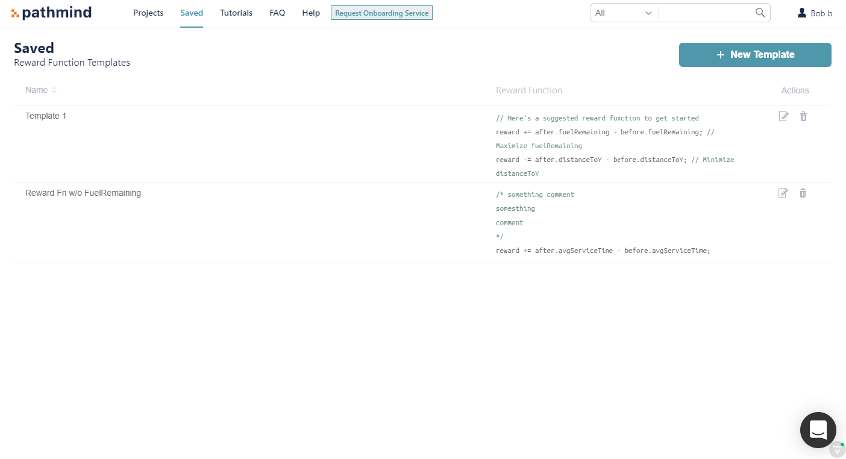Select the Saved tab

tap(192, 13)
